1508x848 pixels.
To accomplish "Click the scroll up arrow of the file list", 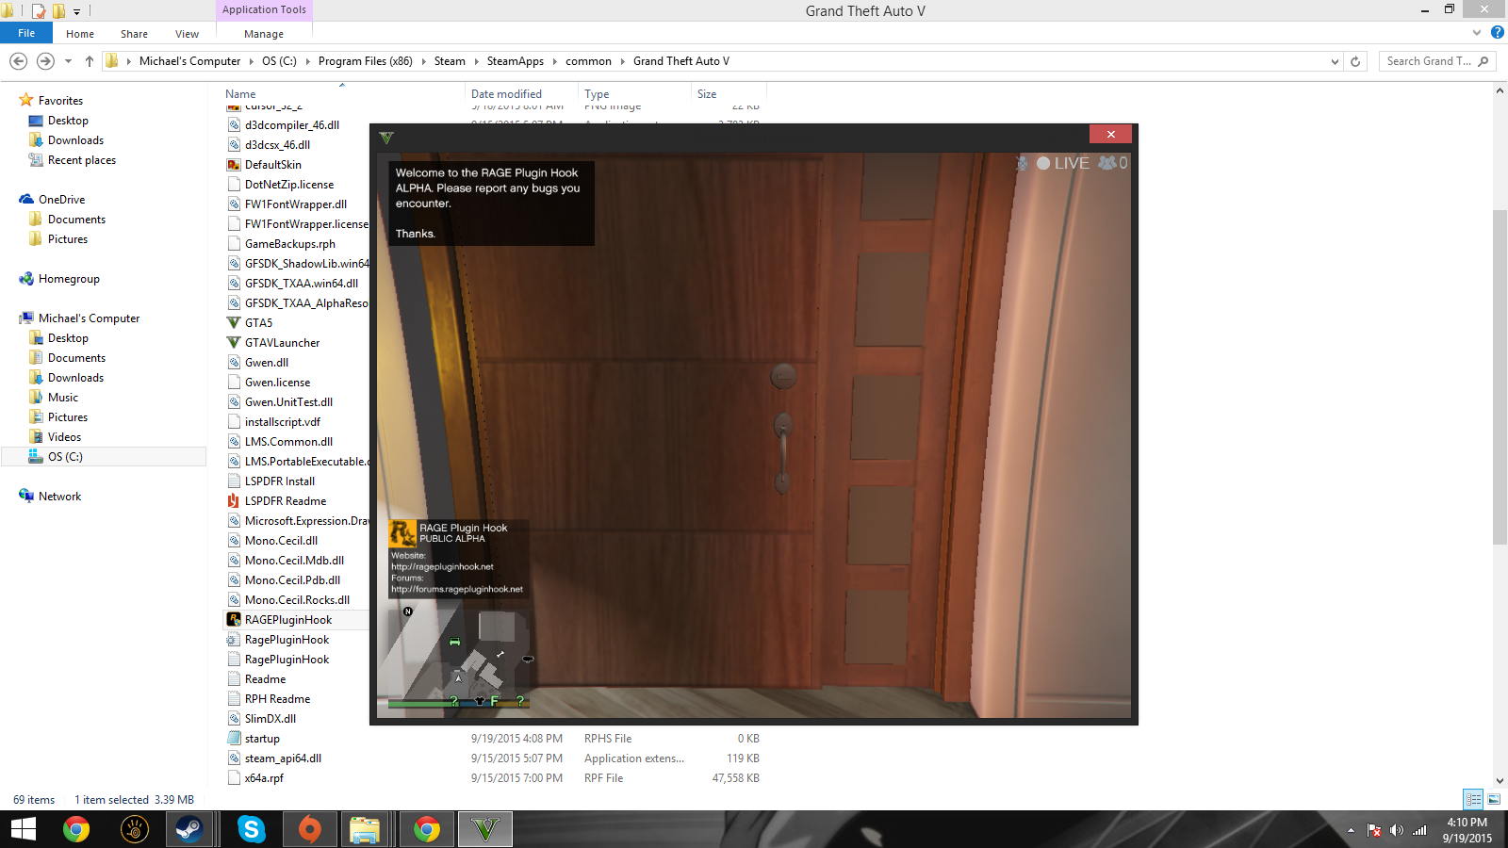I will pyautogui.click(x=1500, y=91).
